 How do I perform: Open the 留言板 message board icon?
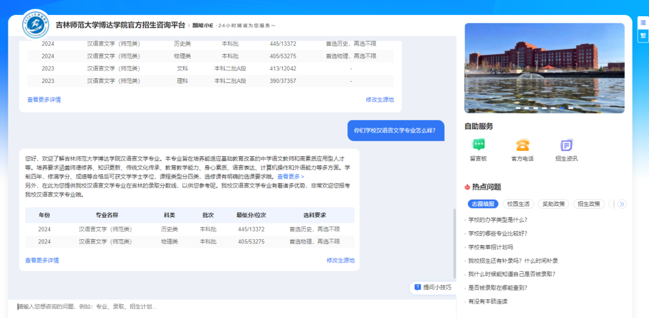click(x=478, y=145)
